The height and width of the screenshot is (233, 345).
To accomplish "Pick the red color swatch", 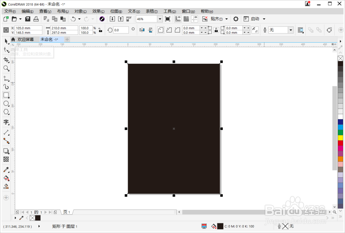I will (x=341, y=143).
